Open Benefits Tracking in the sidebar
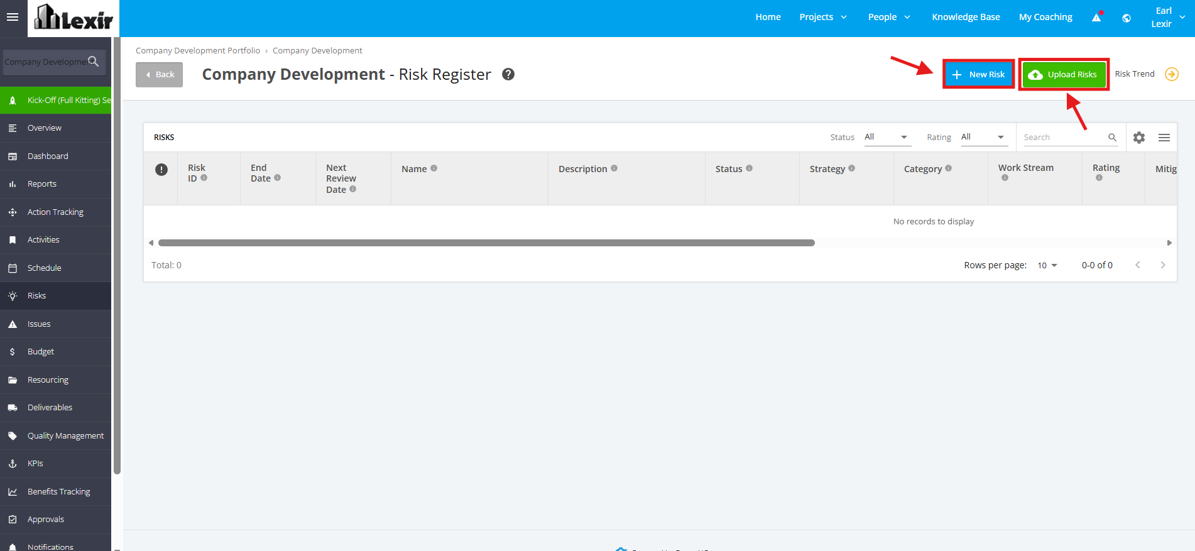The width and height of the screenshot is (1195, 551). click(55, 491)
